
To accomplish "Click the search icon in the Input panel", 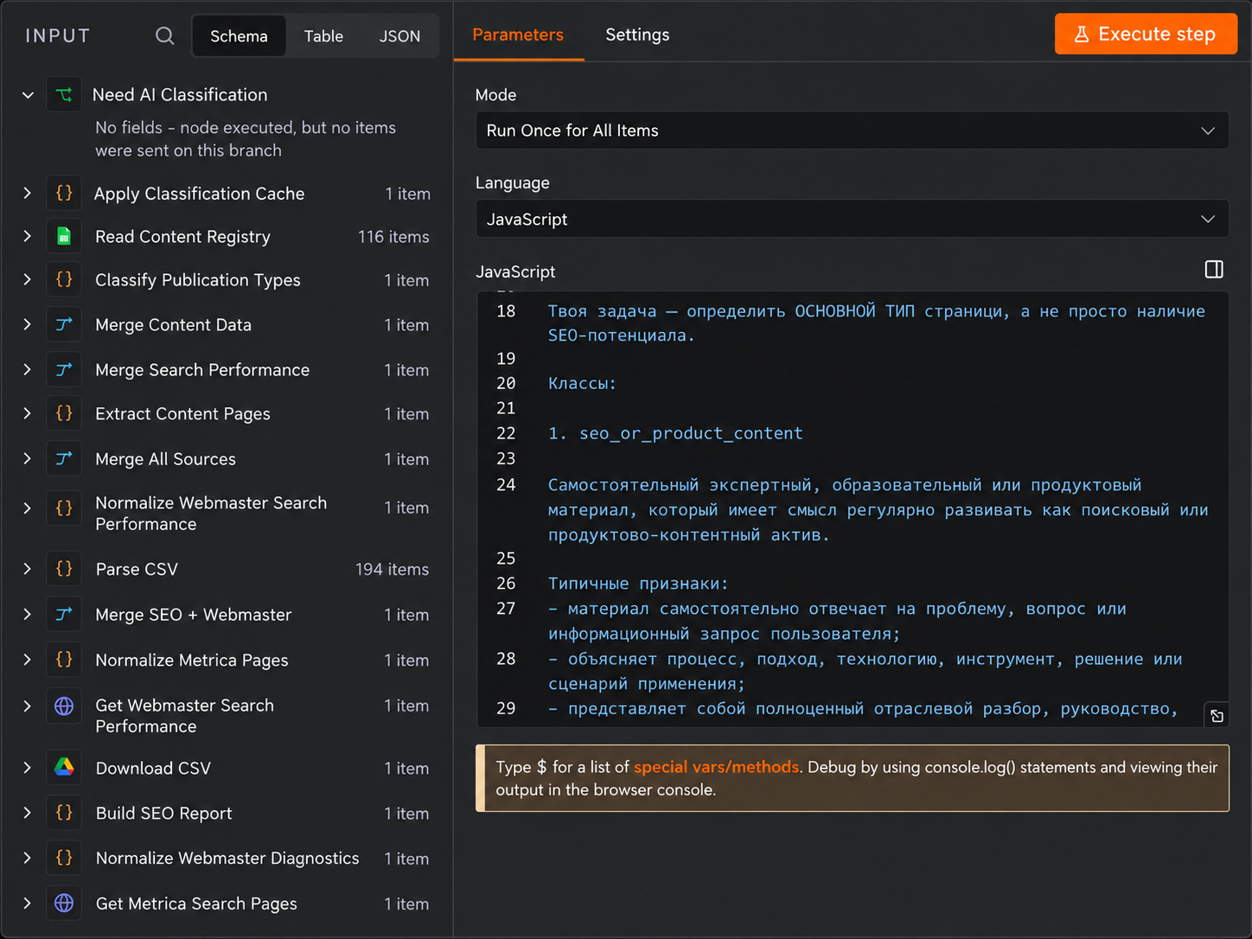I will tap(164, 35).
